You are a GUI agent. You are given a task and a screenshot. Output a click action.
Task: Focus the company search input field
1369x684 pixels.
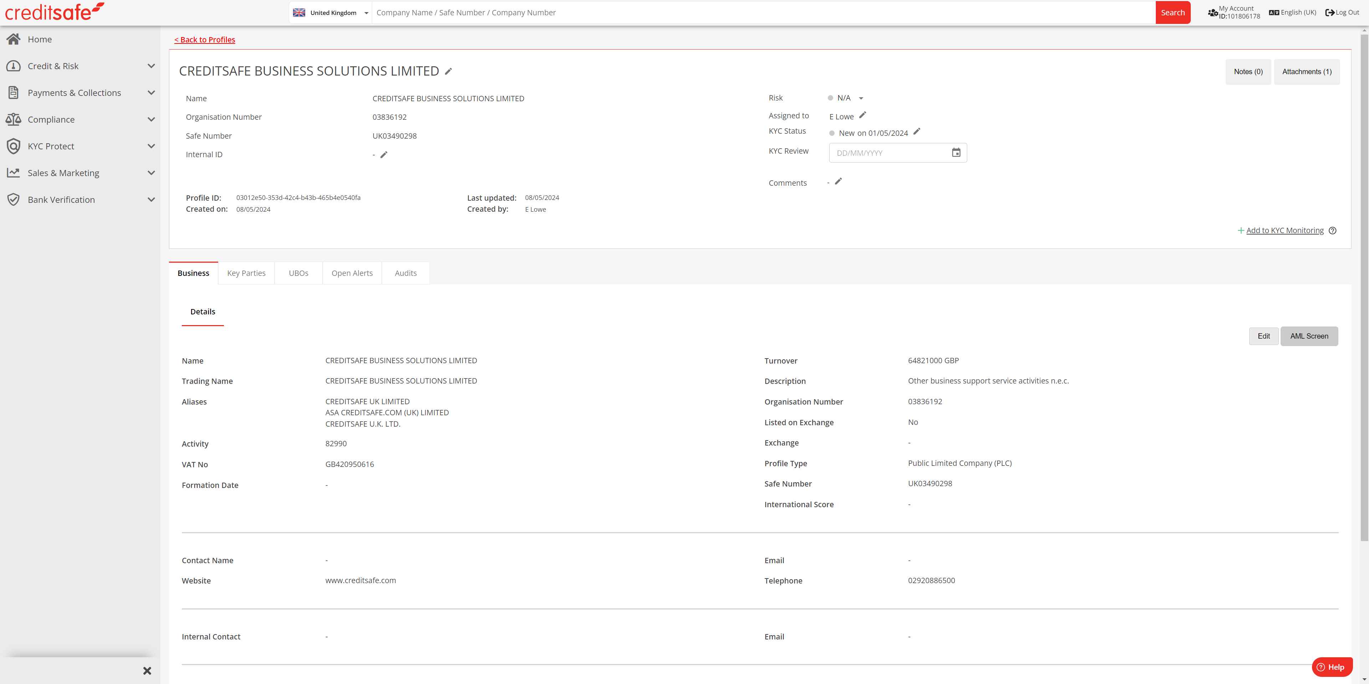click(x=763, y=12)
